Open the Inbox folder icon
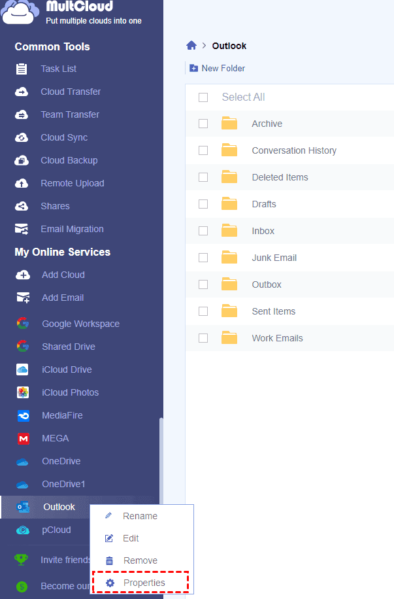The width and height of the screenshot is (394, 599). (229, 230)
